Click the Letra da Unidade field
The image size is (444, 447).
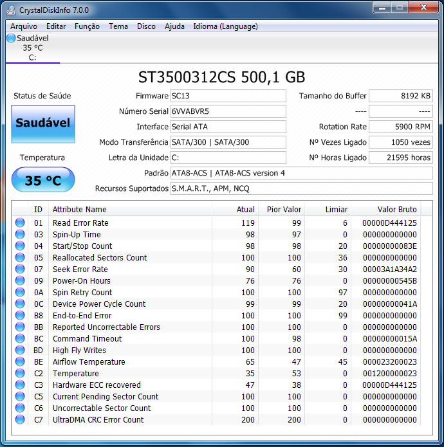pyautogui.click(x=228, y=158)
